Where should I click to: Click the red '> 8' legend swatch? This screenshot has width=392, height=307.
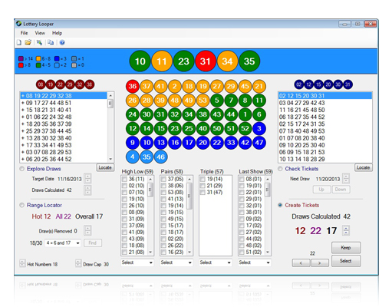tap(21, 65)
